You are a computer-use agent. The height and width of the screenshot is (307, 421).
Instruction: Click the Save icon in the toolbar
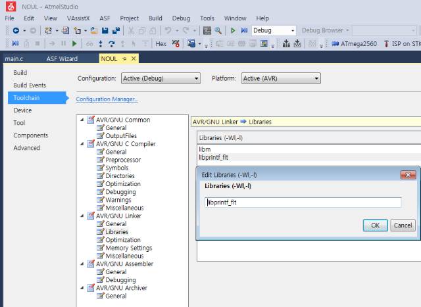[105, 30]
